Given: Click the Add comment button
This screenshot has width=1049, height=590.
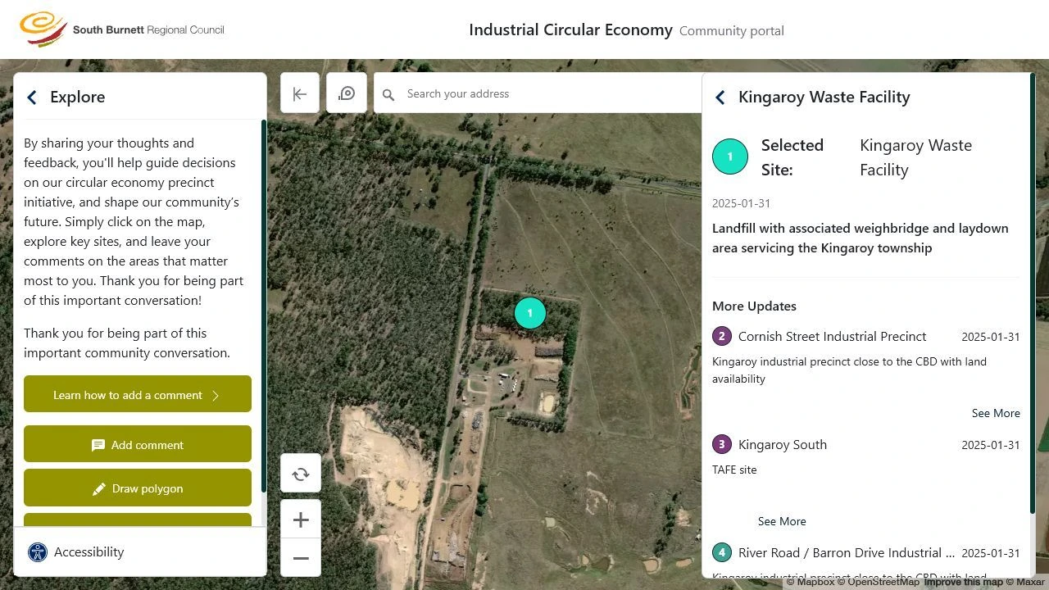Looking at the screenshot, I should click(x=138, y=444).
